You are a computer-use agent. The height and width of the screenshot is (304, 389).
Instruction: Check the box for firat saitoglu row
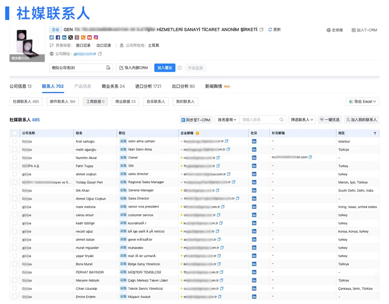15,141
